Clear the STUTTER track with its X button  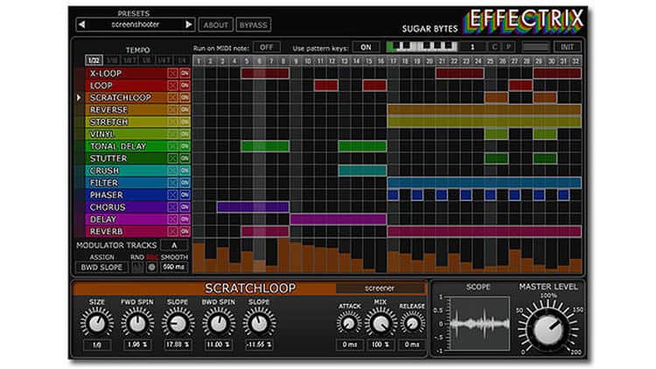[172, 158]
